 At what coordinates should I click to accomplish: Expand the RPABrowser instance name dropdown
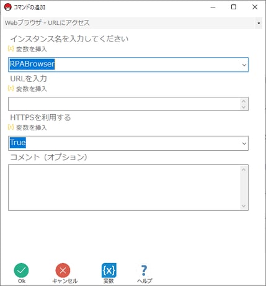click(244, 65)
